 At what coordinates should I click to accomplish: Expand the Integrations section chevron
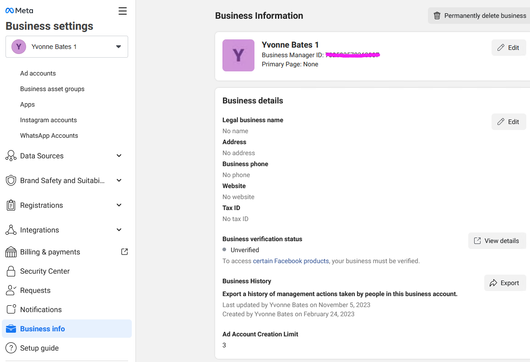coord(119,230)
